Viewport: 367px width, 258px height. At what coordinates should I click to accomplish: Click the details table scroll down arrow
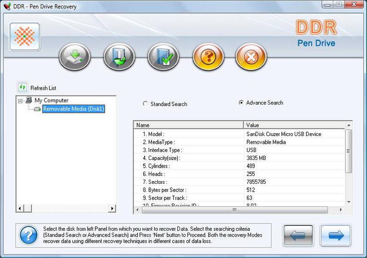[349, 202]
